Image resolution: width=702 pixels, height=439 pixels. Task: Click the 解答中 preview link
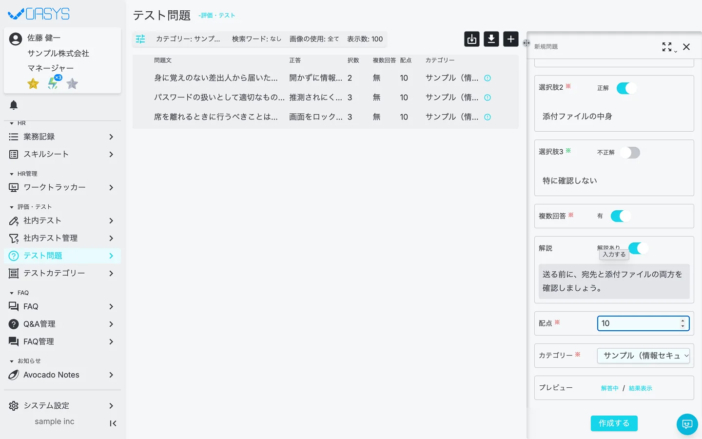tap(609, 388)
